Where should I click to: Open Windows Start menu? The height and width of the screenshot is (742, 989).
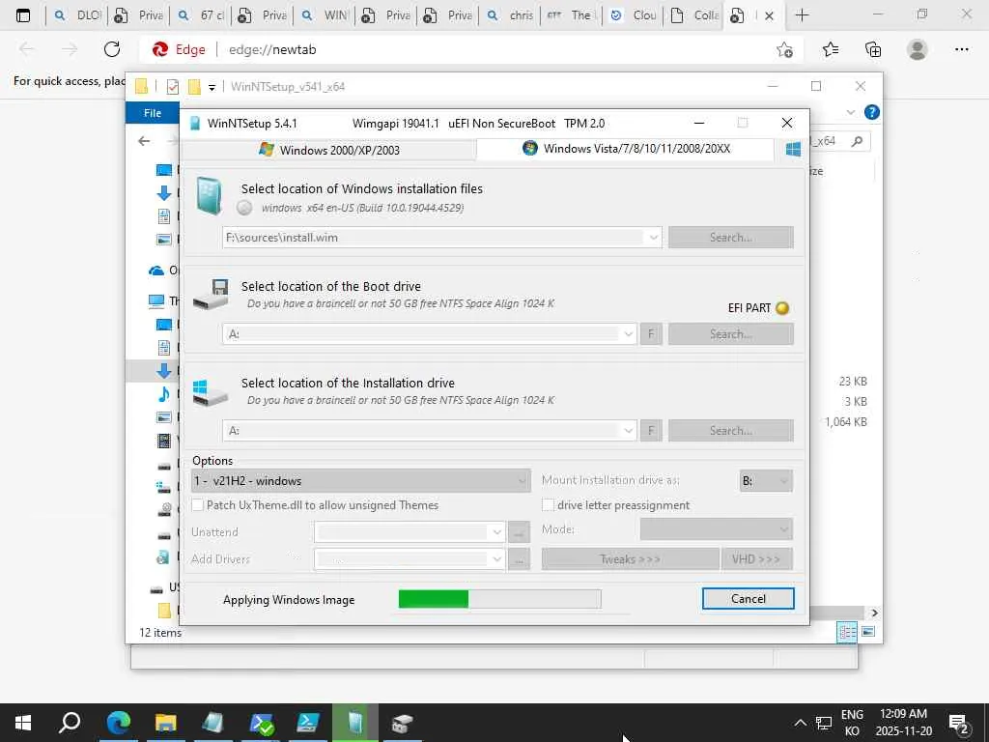pos(23,723)
